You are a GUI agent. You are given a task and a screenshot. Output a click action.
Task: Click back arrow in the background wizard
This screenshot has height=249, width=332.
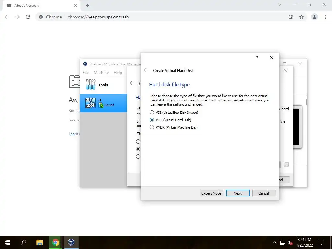(132, 83)
